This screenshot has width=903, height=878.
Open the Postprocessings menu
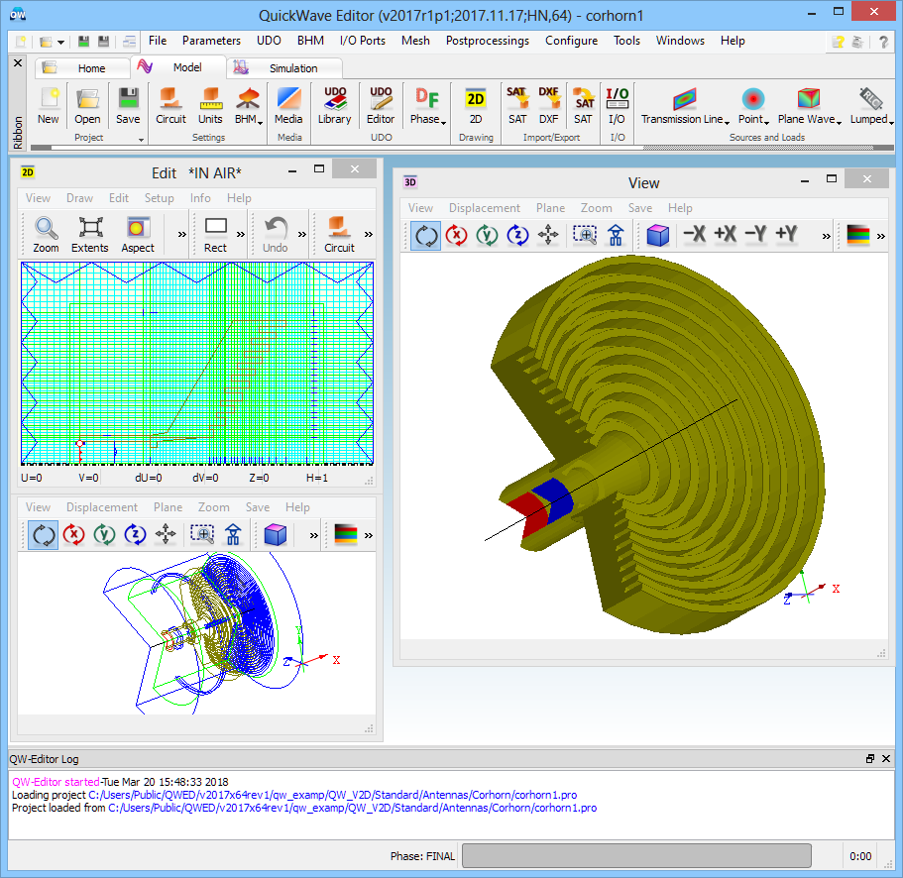tap(487, 41)
